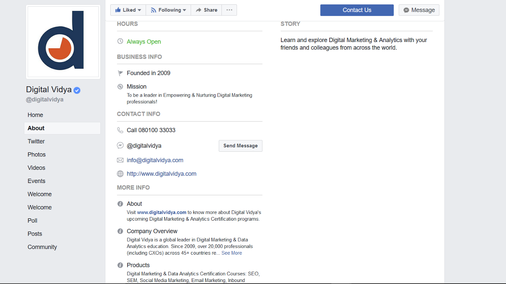
Task: Expand the Following dropdown options
Action: 185,10
